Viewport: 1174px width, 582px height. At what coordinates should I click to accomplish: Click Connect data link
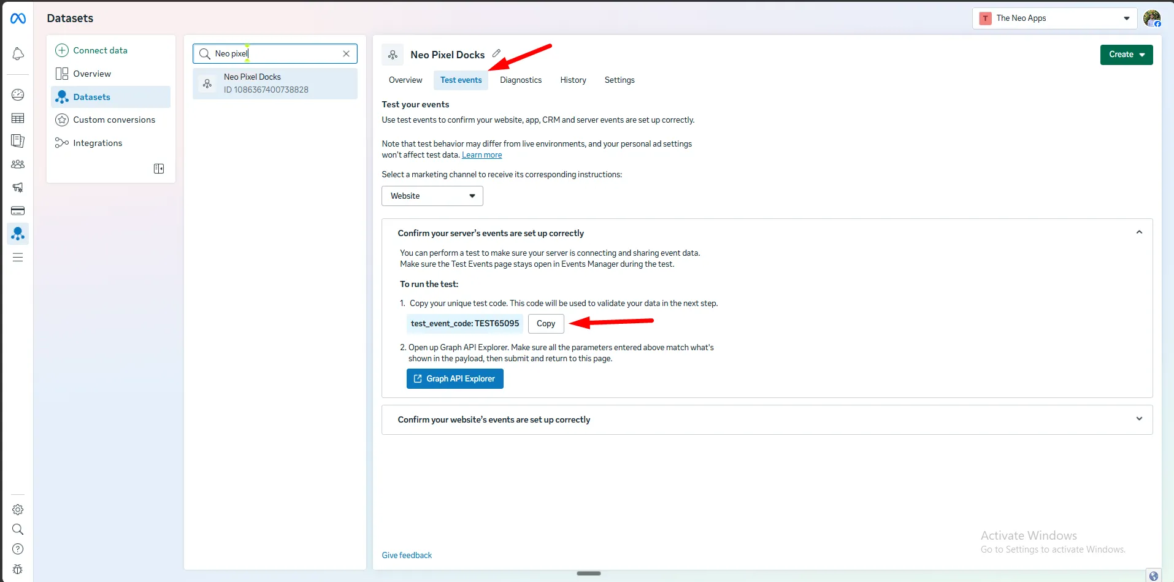tap(100, 50)
